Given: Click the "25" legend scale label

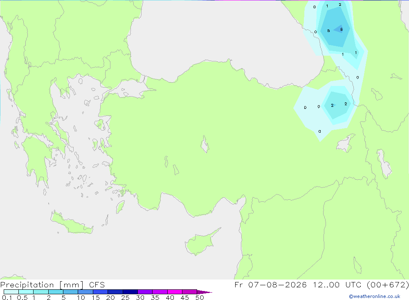Looking at the screenshot, I should [x=126, y=298].
